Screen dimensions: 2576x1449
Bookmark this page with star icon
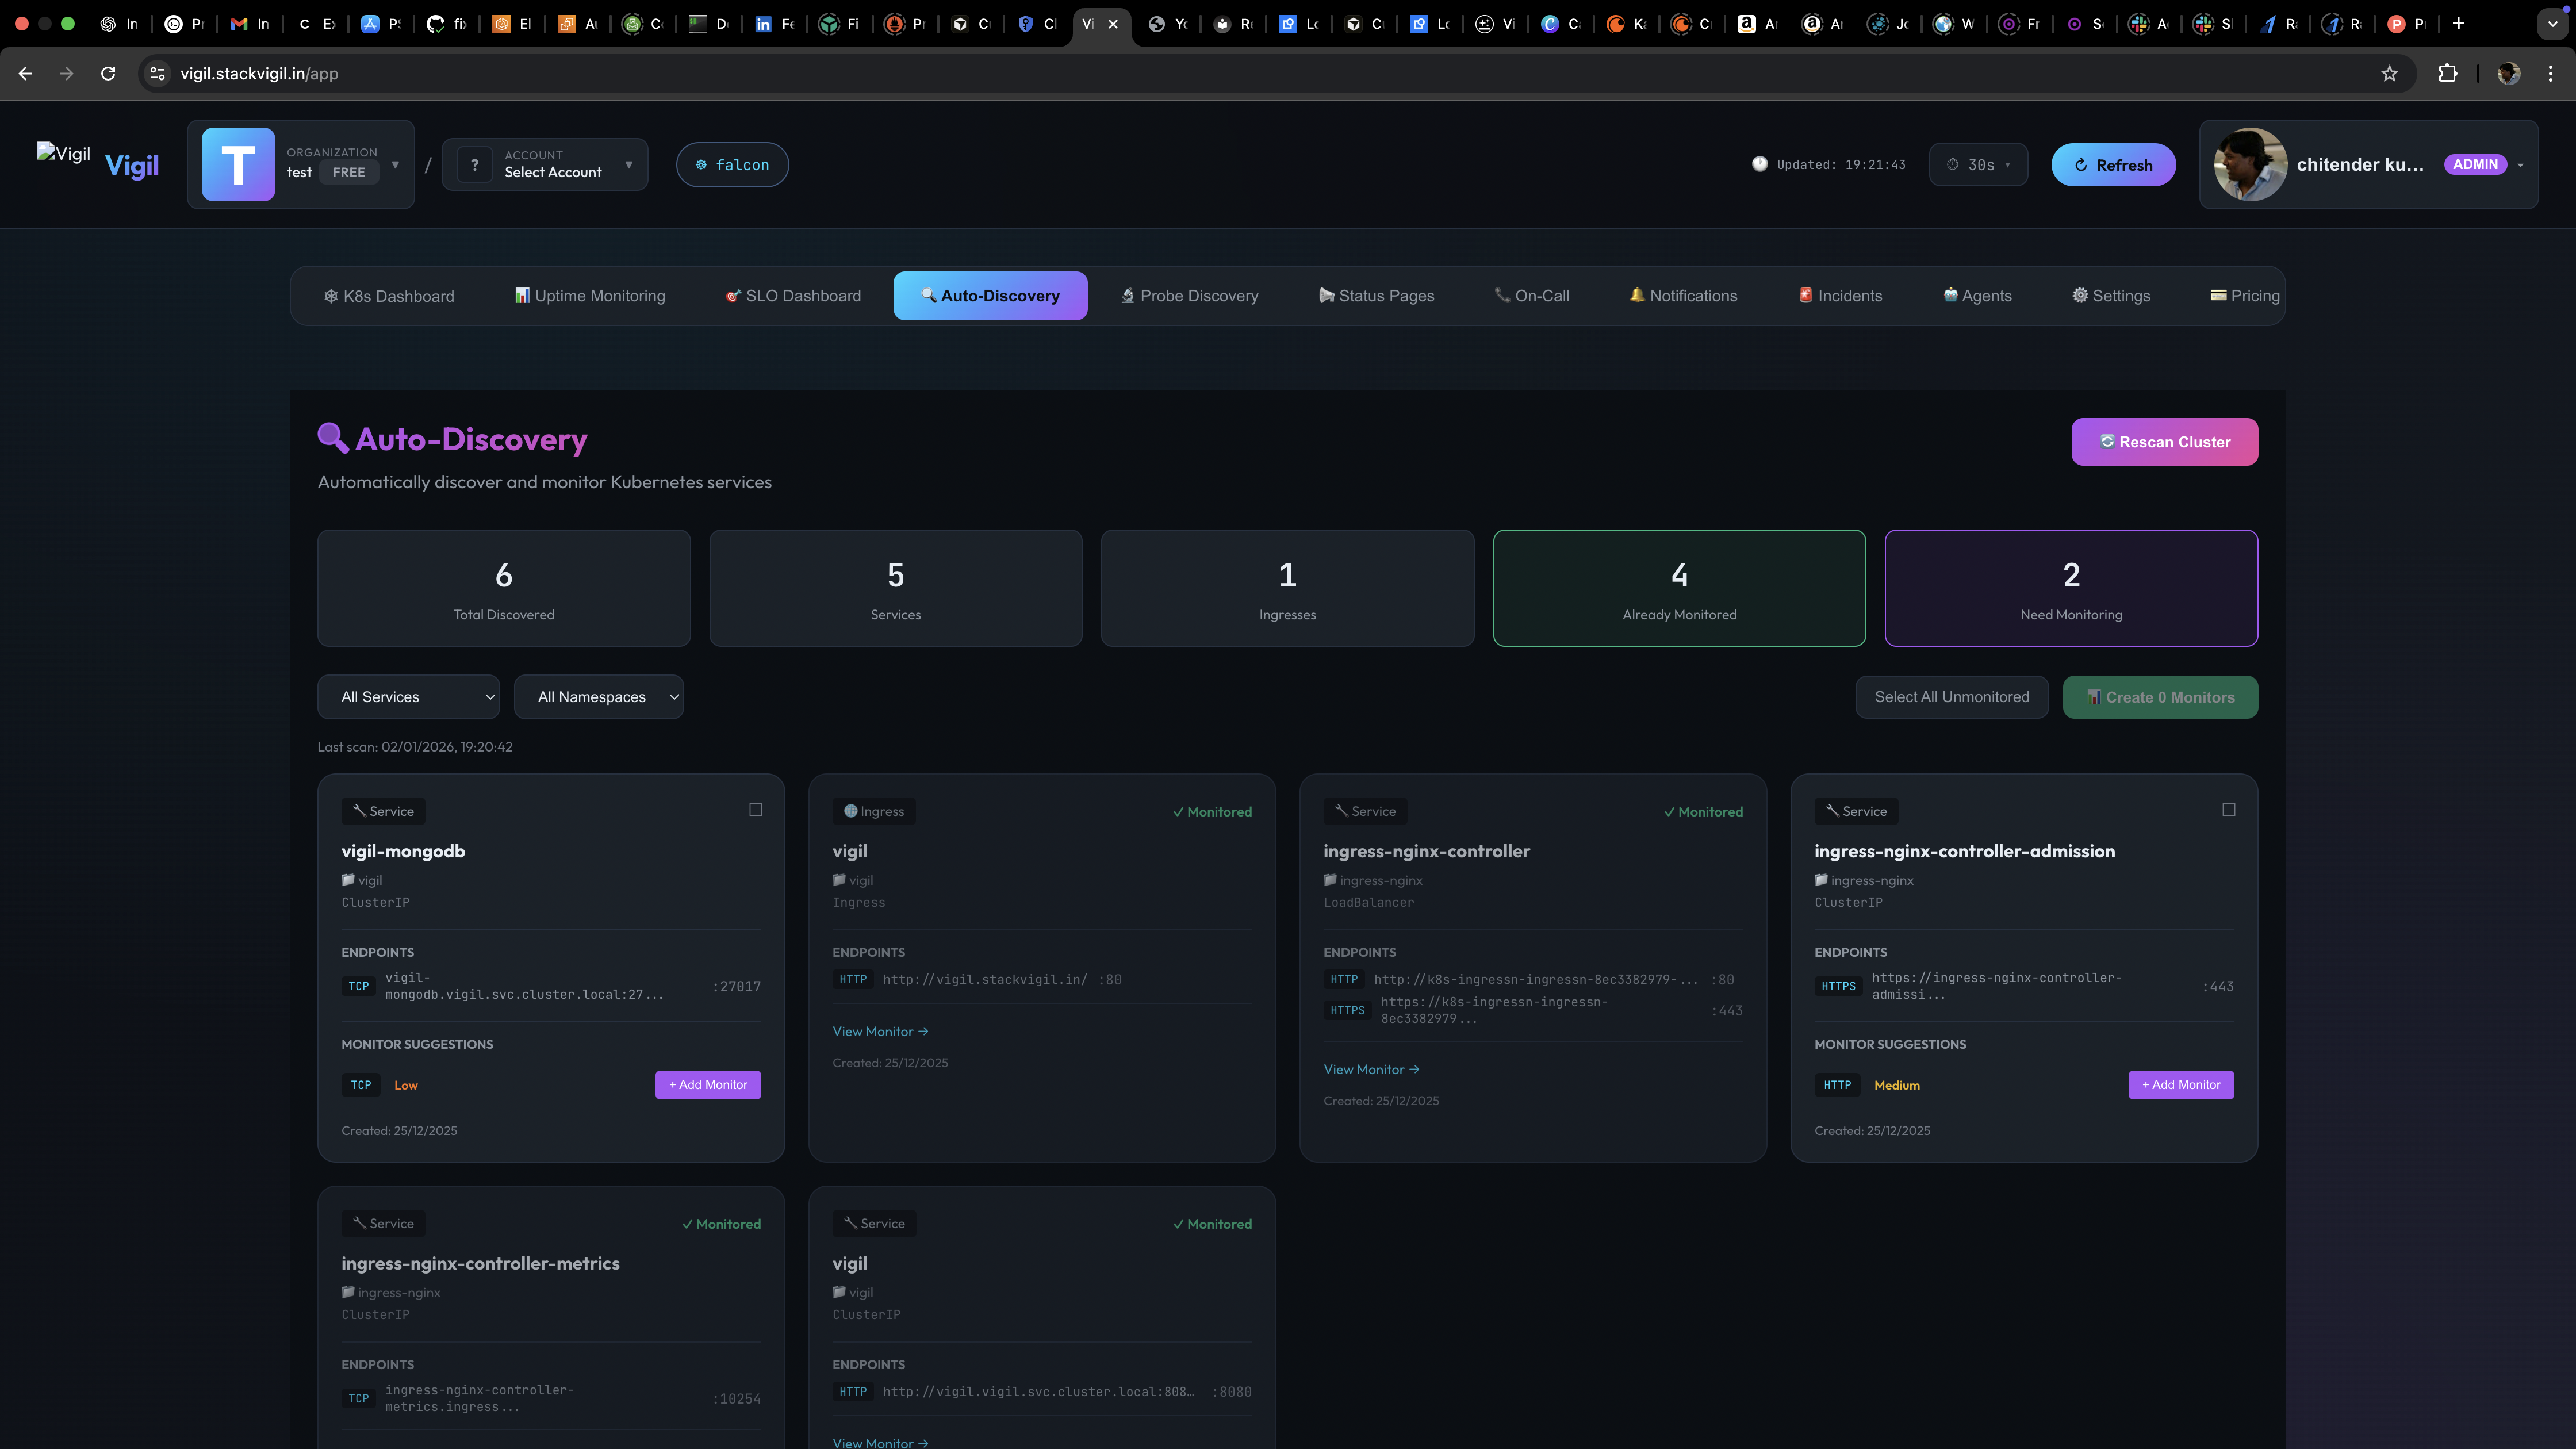[2389, 73]
